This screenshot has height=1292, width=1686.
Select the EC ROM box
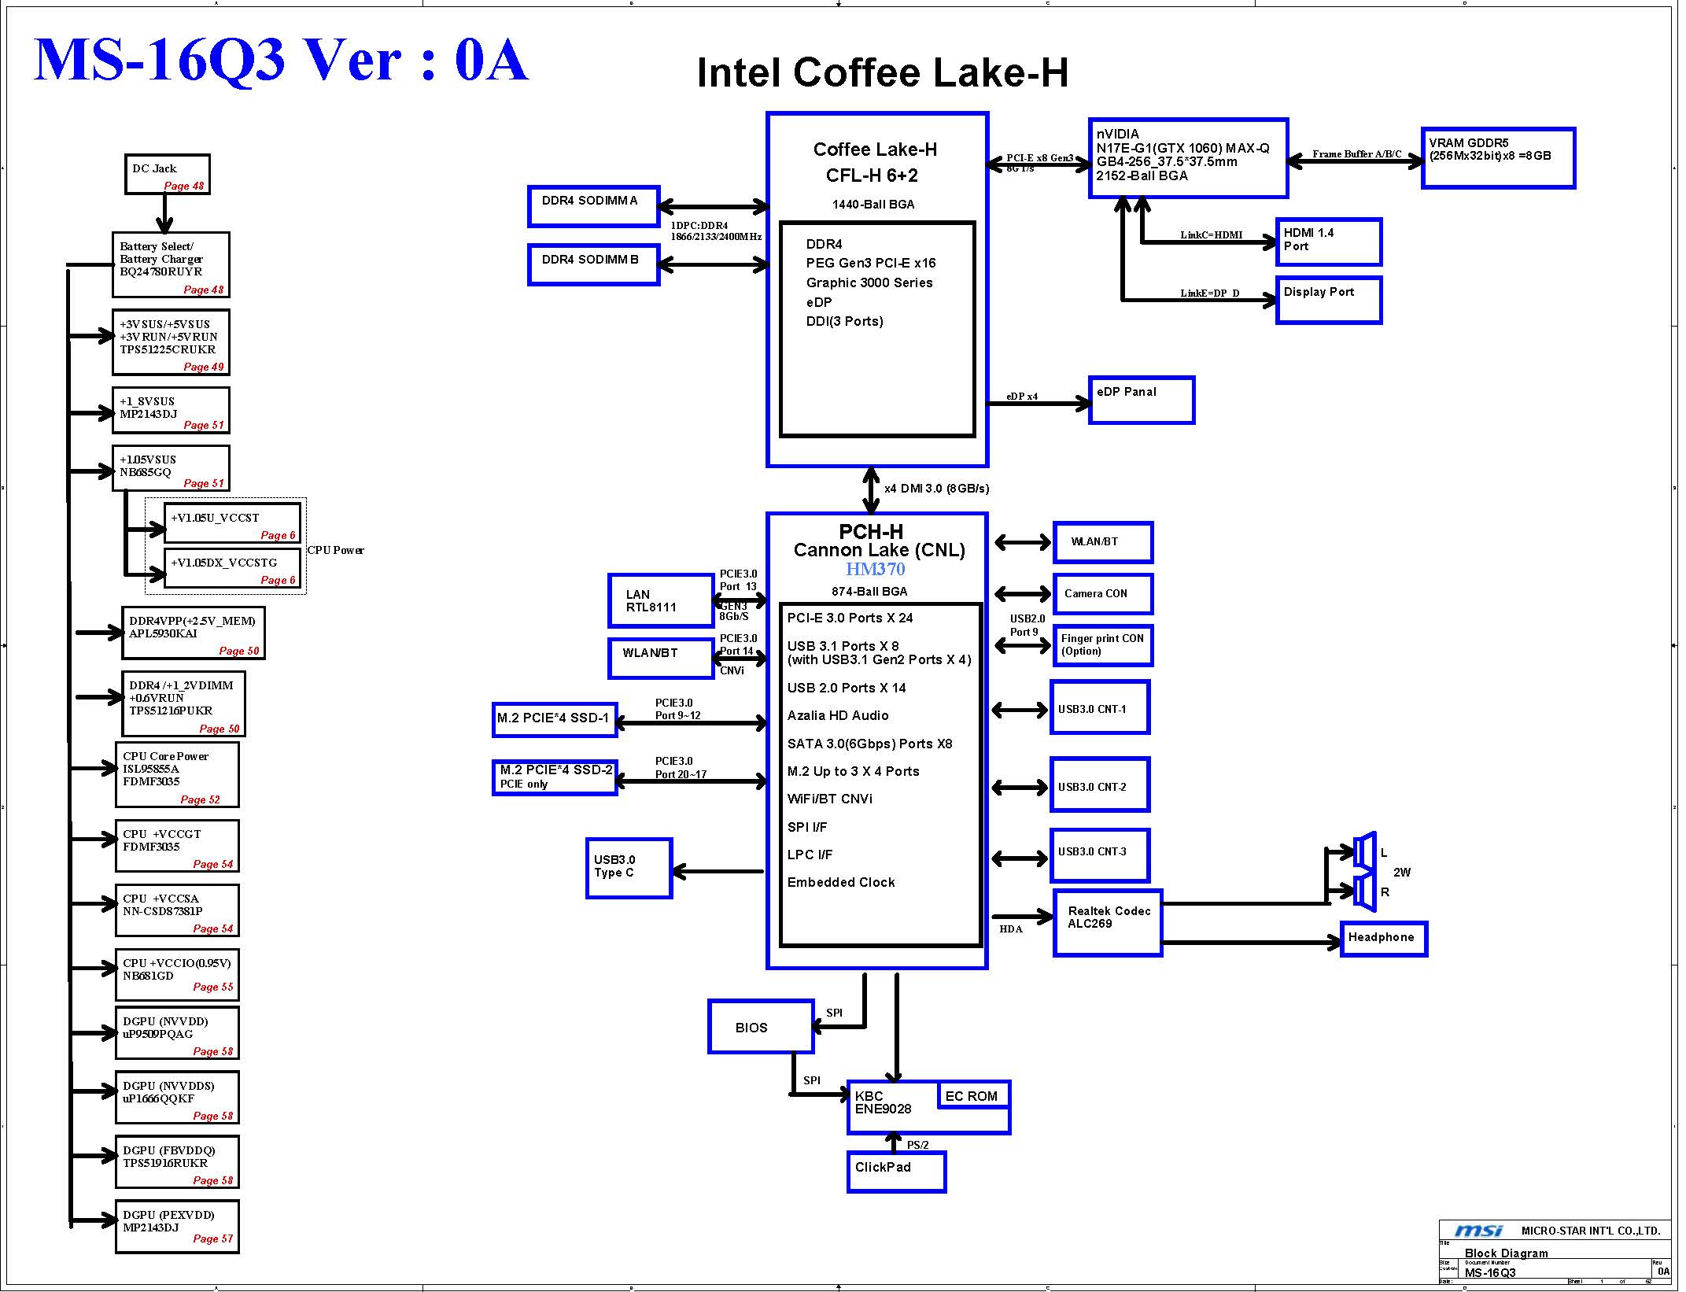[x=973, y=1095]
